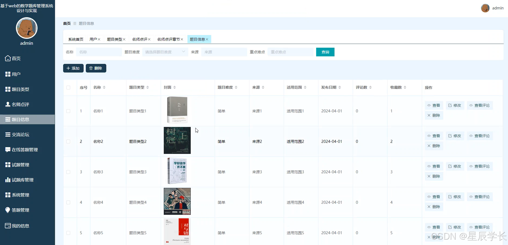
Task: Close the 题目类型 tab
Action: 124,39
